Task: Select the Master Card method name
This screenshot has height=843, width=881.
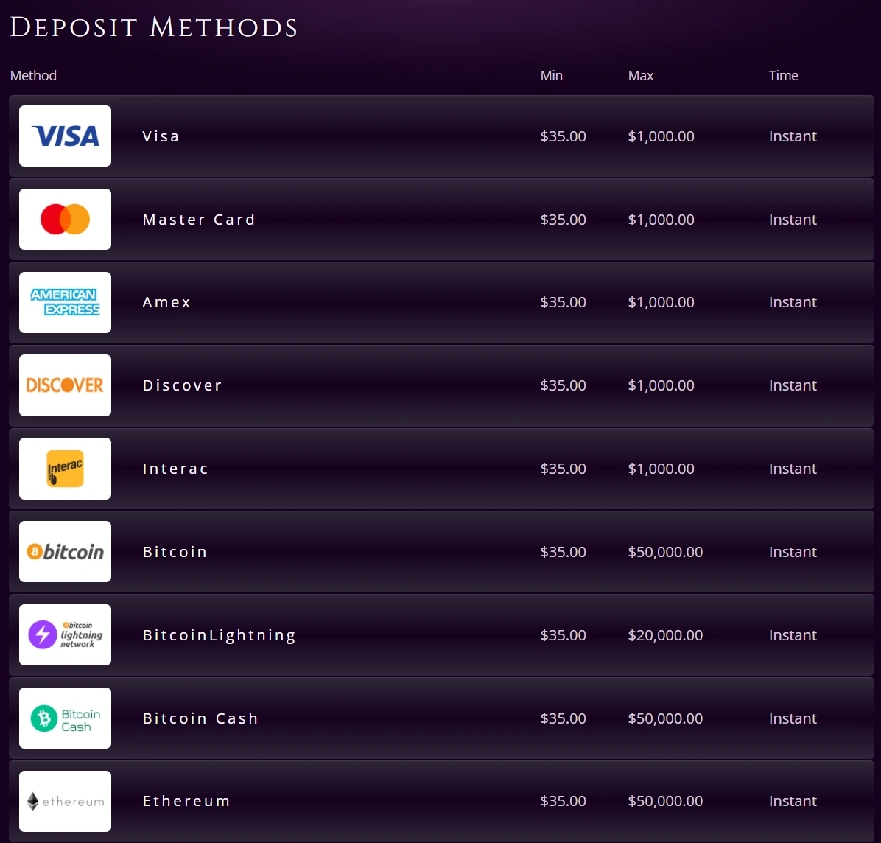Action: point(199,220)
